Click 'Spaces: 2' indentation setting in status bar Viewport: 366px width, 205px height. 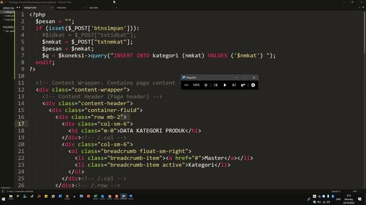coord(336,191)
